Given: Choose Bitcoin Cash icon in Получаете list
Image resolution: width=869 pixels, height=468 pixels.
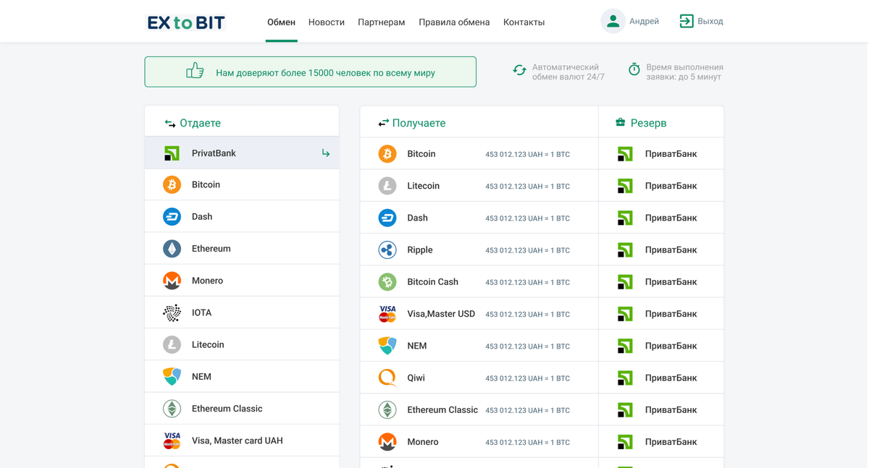Looking at the screenshot, I should [x=387, y=282].
